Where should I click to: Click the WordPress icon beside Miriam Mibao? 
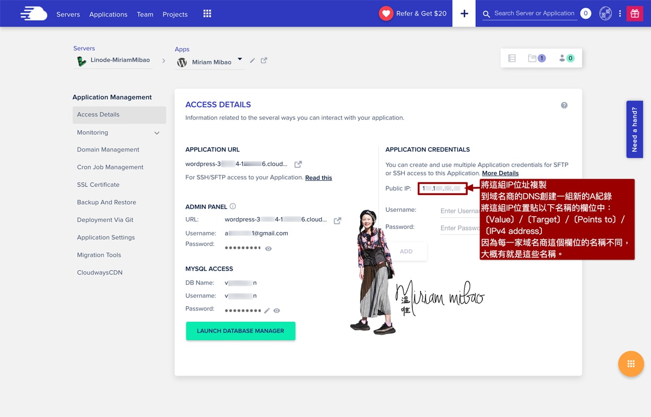click(x=182, y=62)
